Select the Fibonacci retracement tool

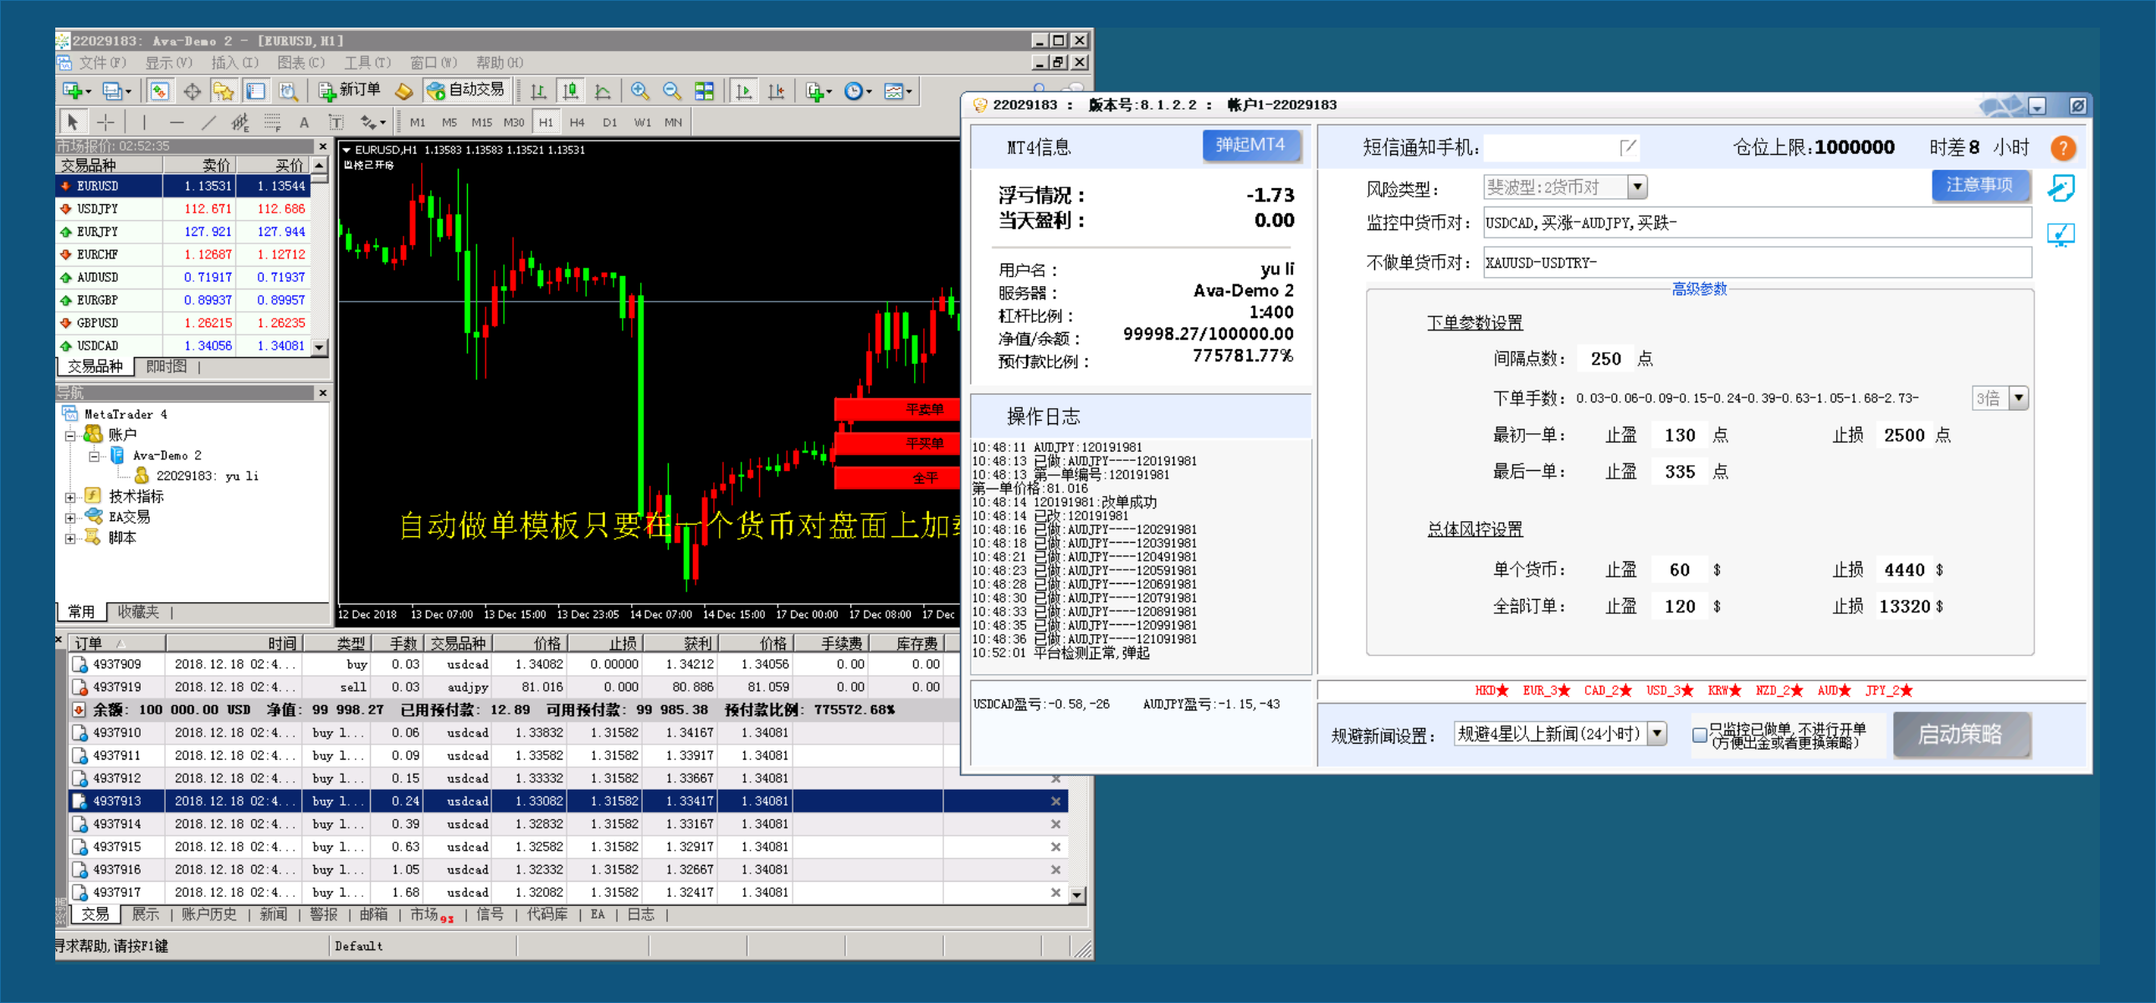coord(272,122)
